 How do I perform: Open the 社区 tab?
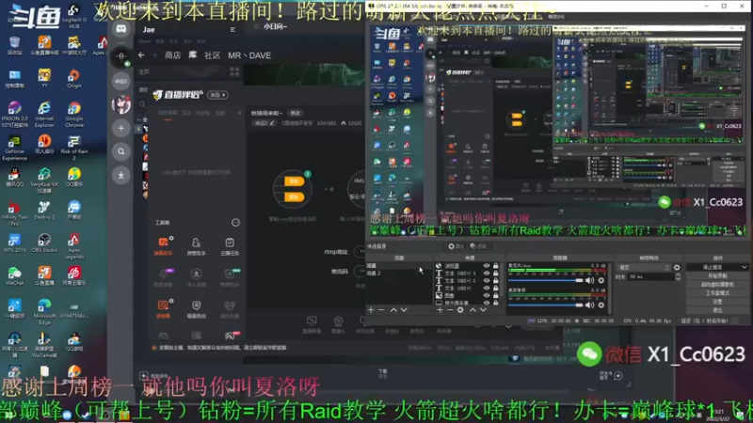212,55
